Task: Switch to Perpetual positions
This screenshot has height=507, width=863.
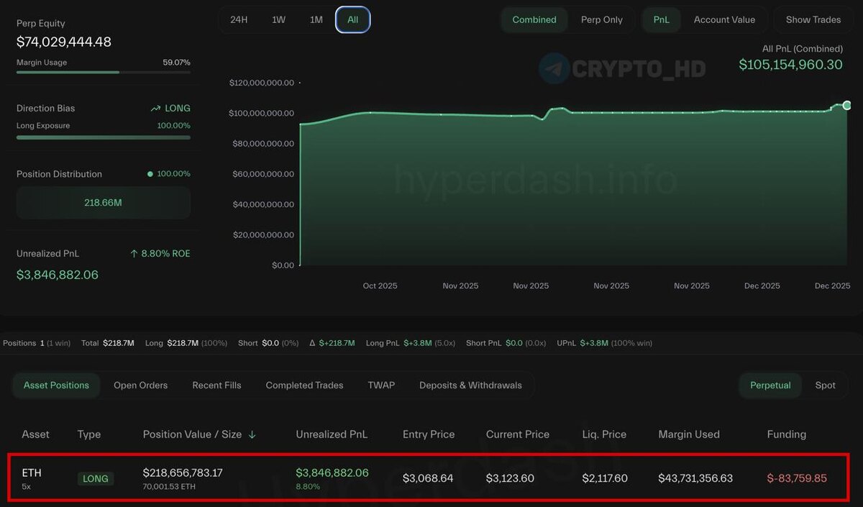Action: click(770, 385)
